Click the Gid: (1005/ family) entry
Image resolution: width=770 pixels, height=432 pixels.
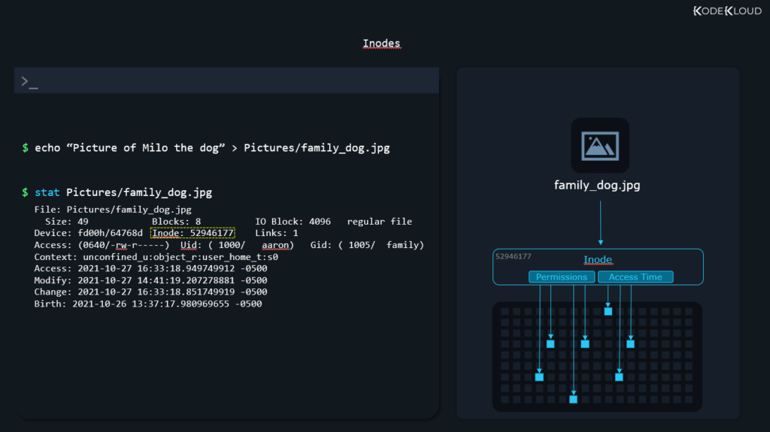[x=367, y=245]
